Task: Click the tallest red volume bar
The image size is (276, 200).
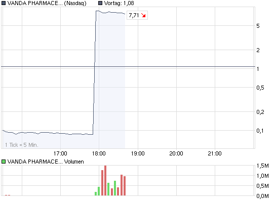Action: 105,180
